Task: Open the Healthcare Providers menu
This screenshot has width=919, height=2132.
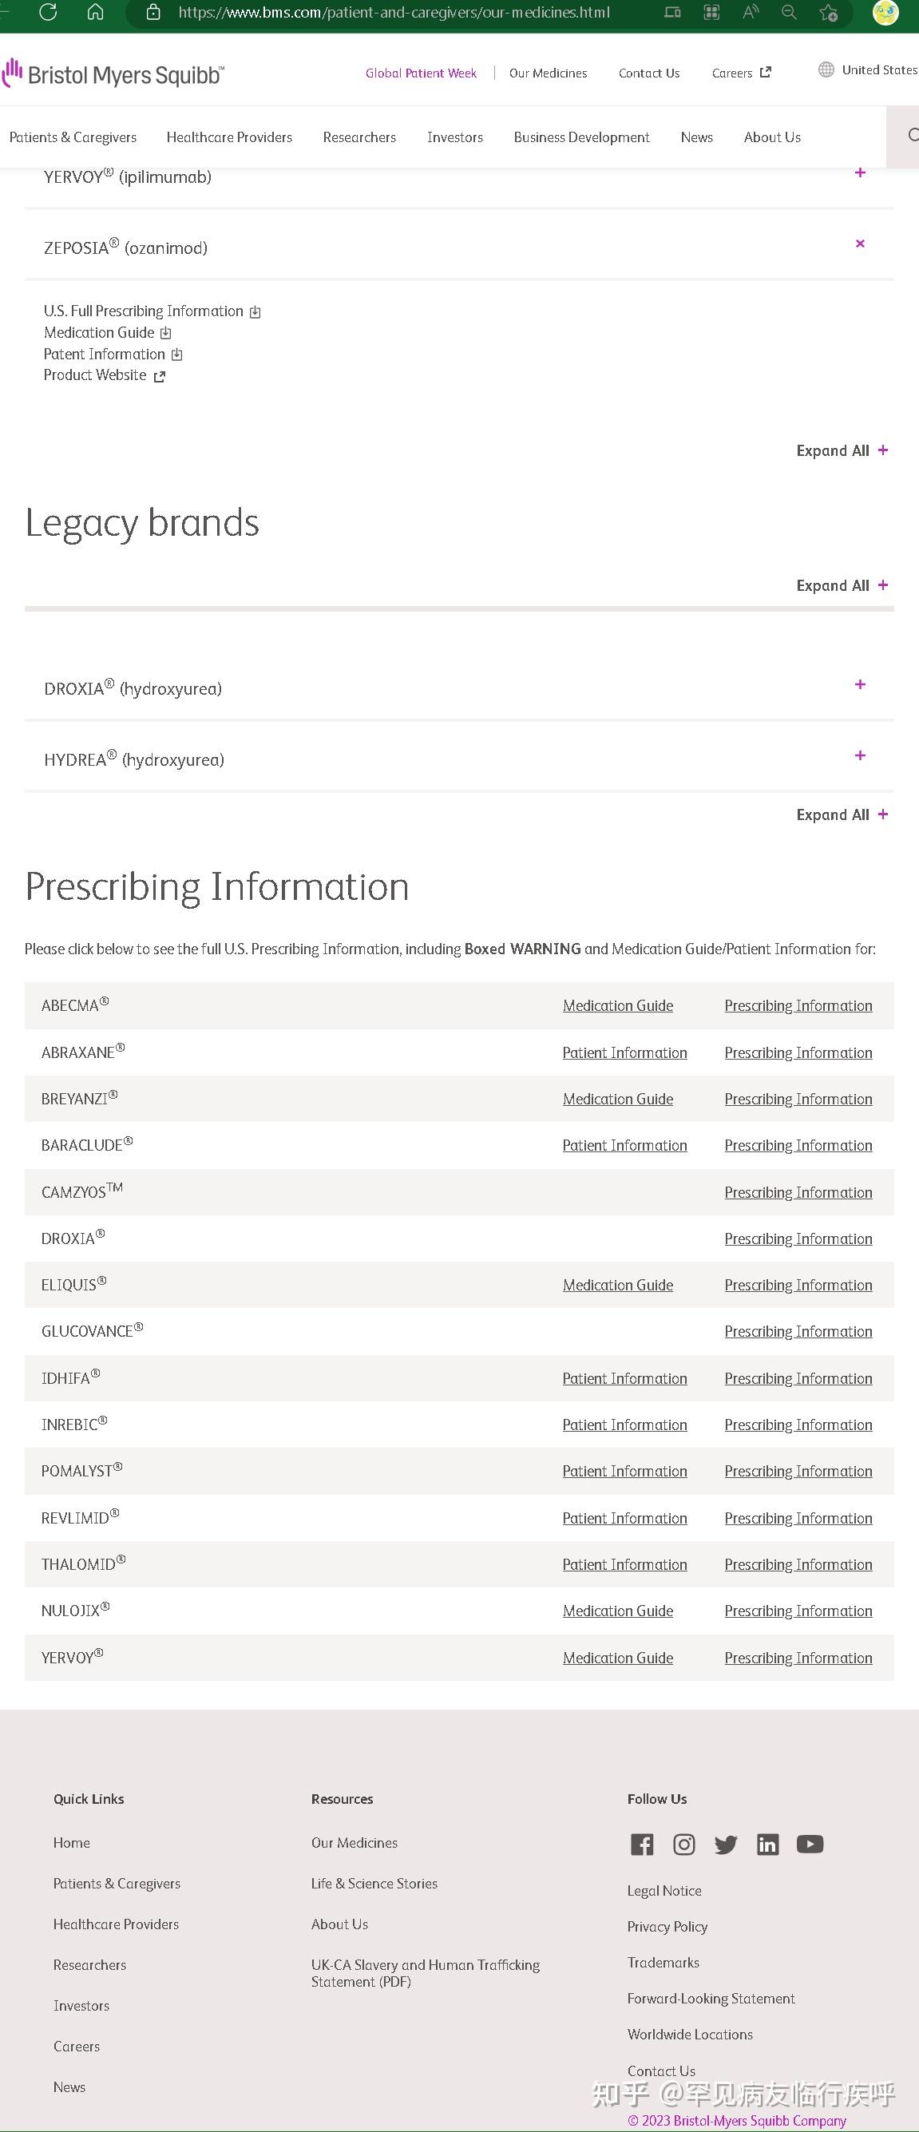Action: 229,137
